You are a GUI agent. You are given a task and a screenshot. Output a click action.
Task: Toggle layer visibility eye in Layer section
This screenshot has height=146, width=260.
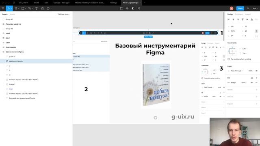[256, 71]
